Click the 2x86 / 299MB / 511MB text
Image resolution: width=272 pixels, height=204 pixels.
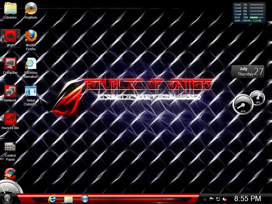click(x=248, y=21)
